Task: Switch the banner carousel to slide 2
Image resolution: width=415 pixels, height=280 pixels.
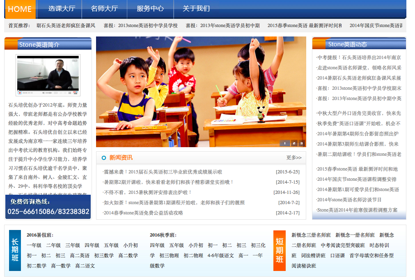Action: click(294, 143)
